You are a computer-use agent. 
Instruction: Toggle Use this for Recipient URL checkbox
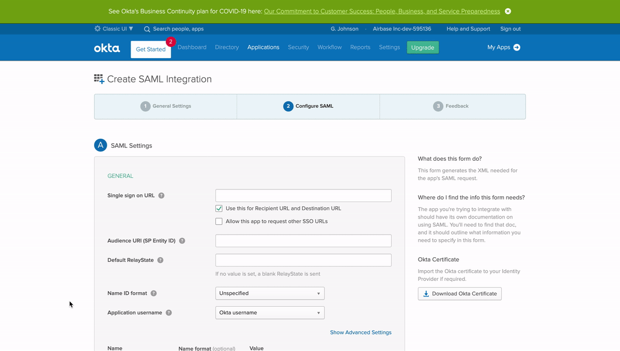(219, 209)
